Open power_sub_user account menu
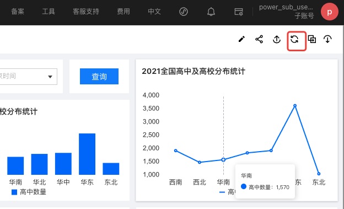 (x=286, y=12)
